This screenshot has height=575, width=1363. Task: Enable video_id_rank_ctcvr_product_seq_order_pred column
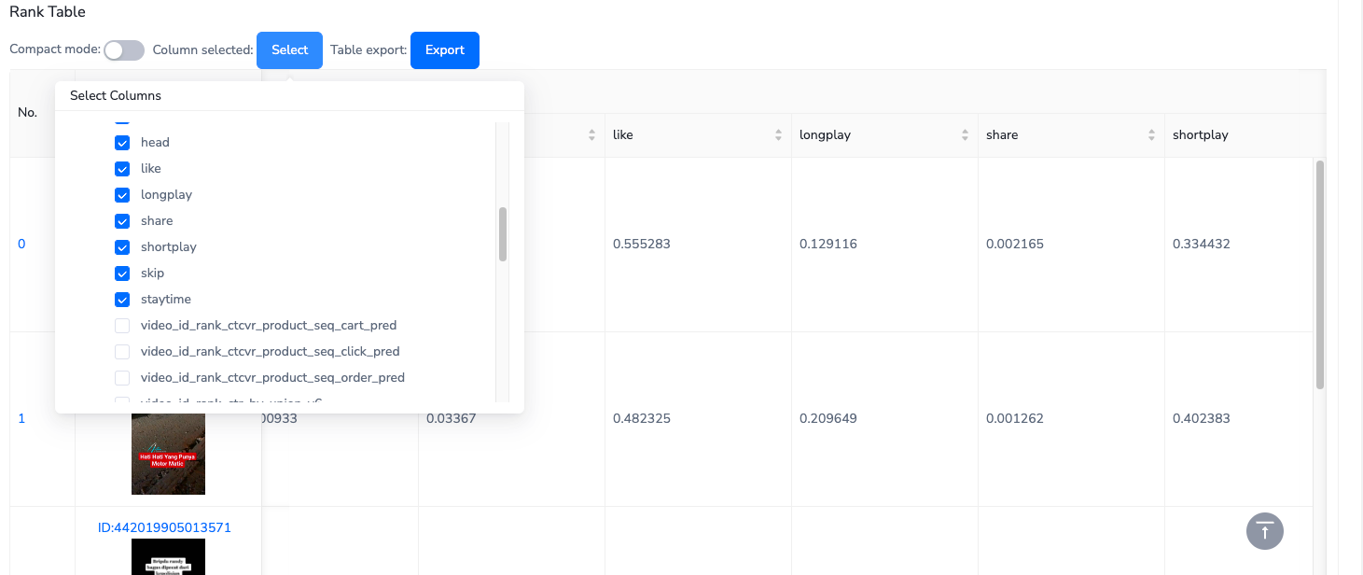pyautogui.click(x=122, y=378)
